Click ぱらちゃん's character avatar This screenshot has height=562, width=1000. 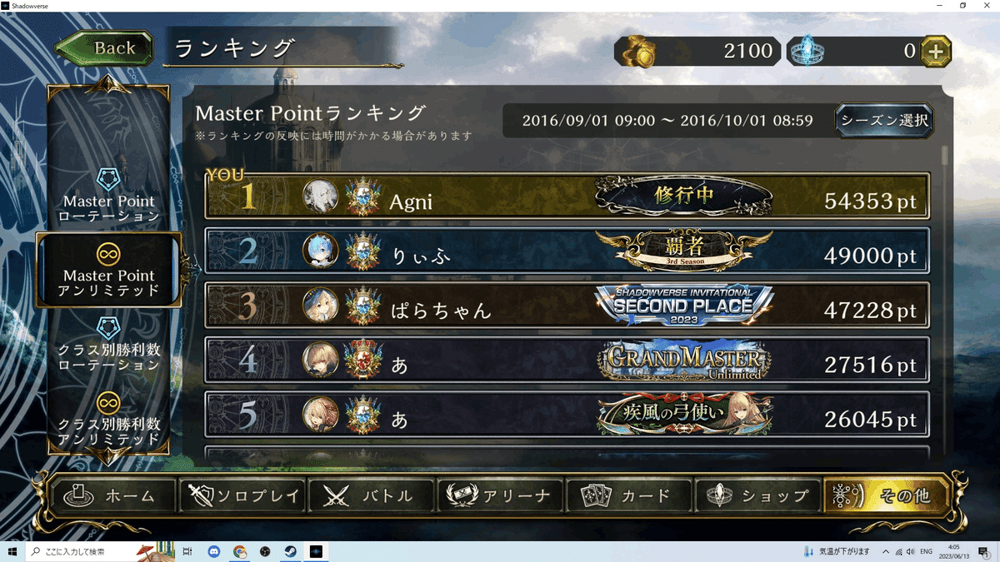(321, 306)
